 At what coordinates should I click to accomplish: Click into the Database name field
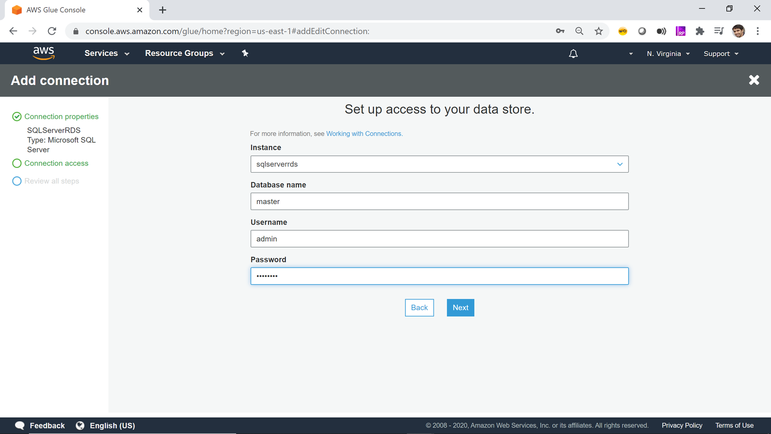pos(439,201)
